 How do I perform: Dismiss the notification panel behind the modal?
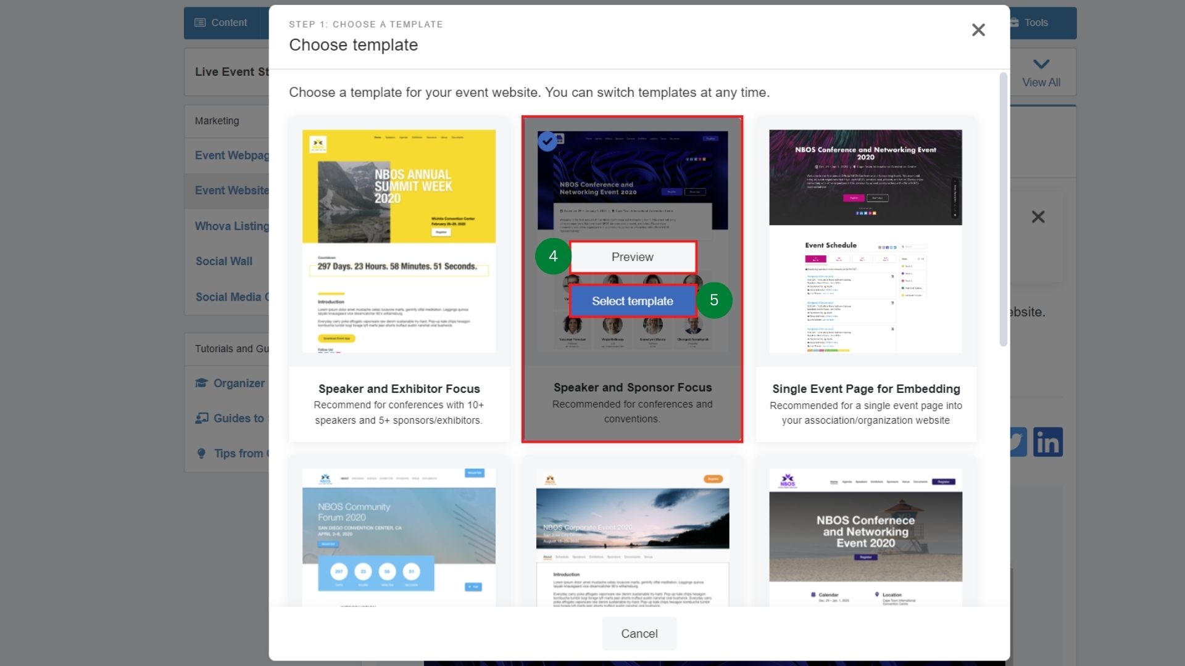coord(1039,216)
